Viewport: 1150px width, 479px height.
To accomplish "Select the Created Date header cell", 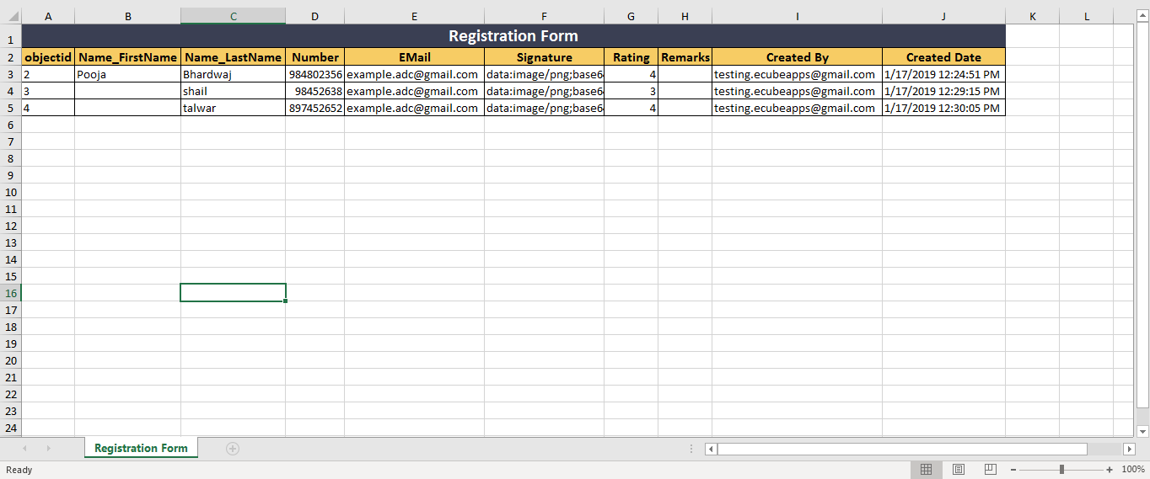I will point(943,57).
